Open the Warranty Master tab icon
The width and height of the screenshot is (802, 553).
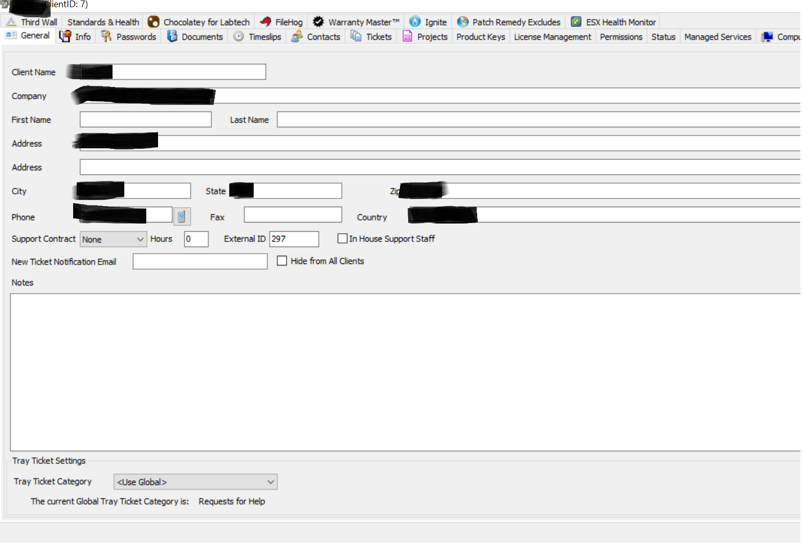pyautogui.click(x=318, y=22)
